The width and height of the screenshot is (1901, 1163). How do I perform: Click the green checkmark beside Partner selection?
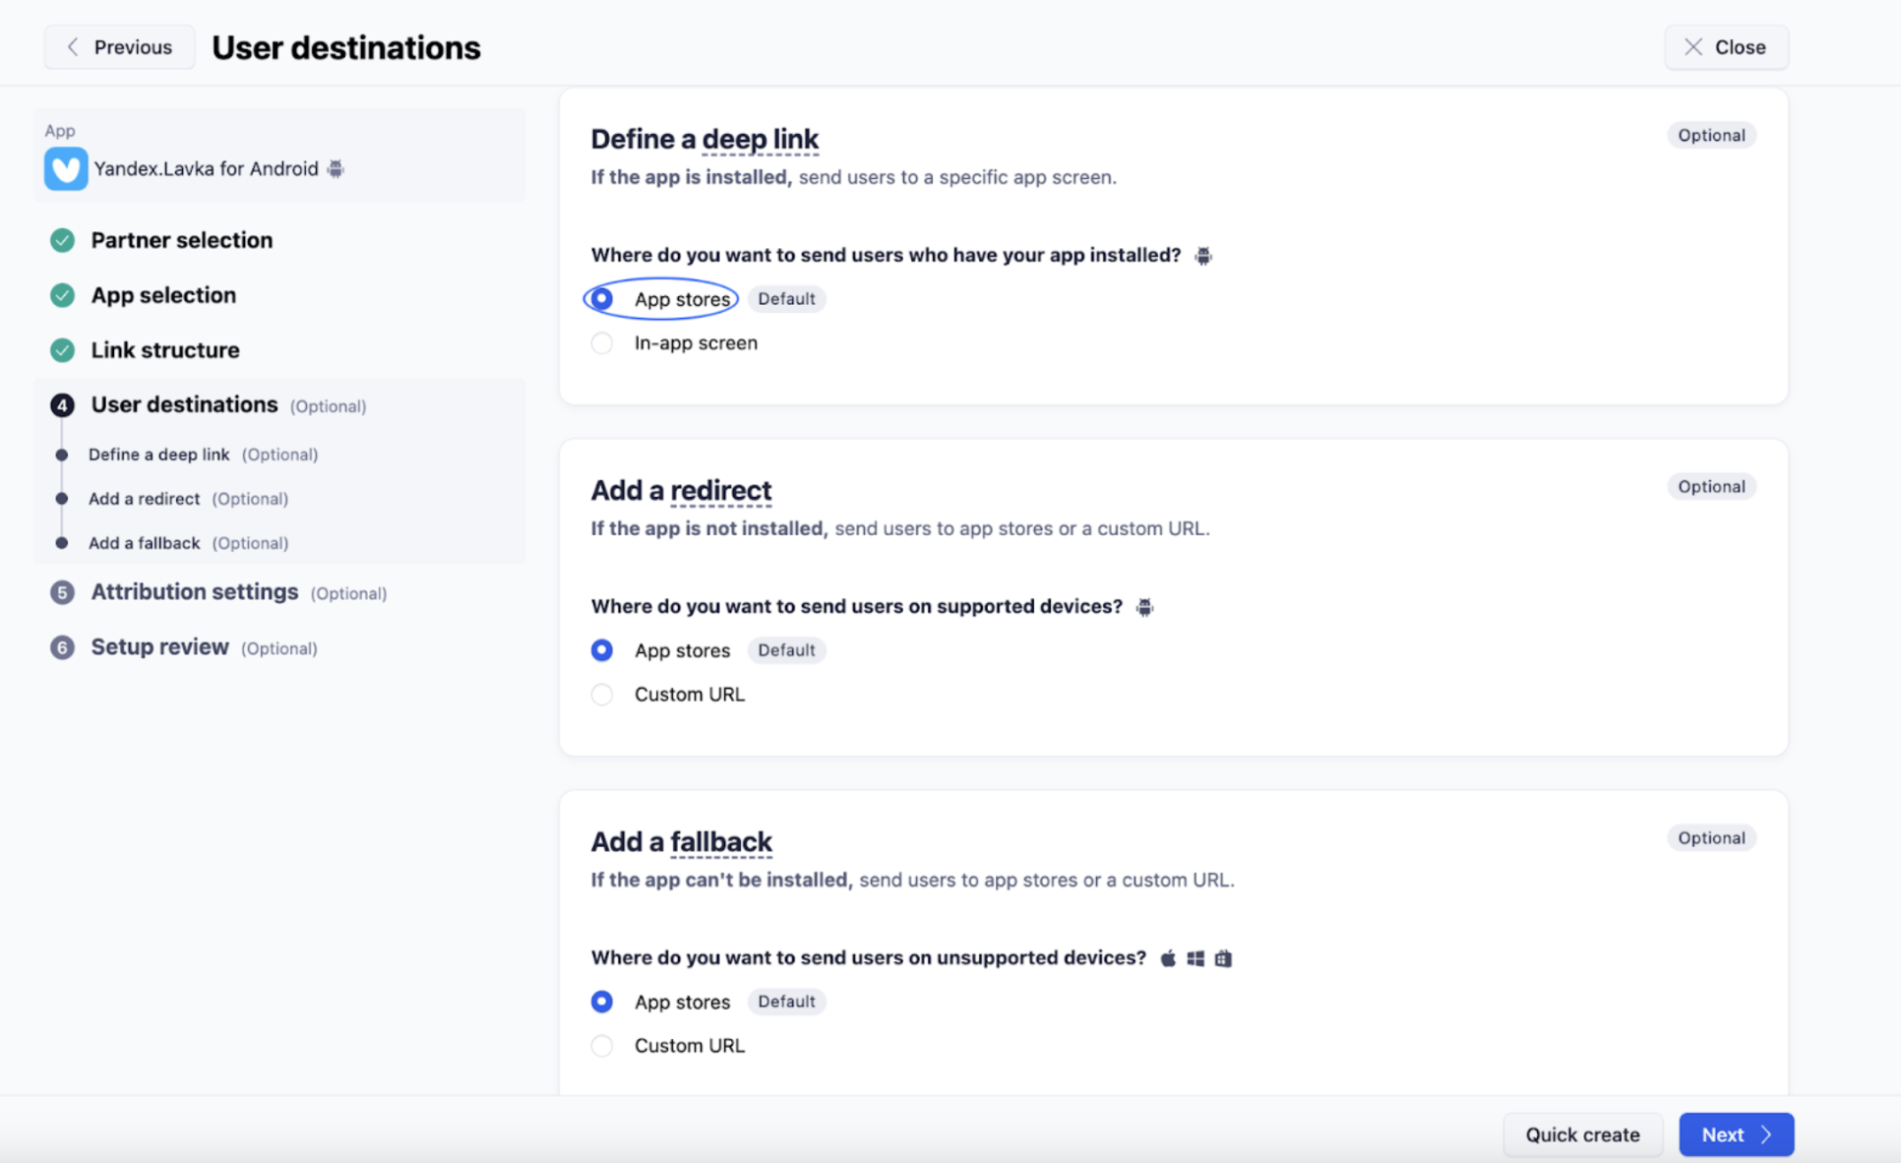pyautogui.click(x=62, y=240)
